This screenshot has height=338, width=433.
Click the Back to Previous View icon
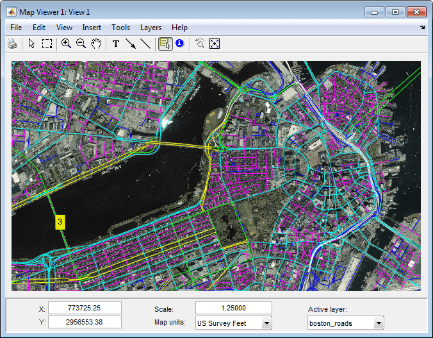point(200,44)
